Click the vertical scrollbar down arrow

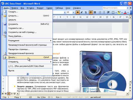coord(130,82)
